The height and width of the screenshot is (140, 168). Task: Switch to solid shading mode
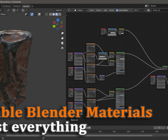point(53,14)
